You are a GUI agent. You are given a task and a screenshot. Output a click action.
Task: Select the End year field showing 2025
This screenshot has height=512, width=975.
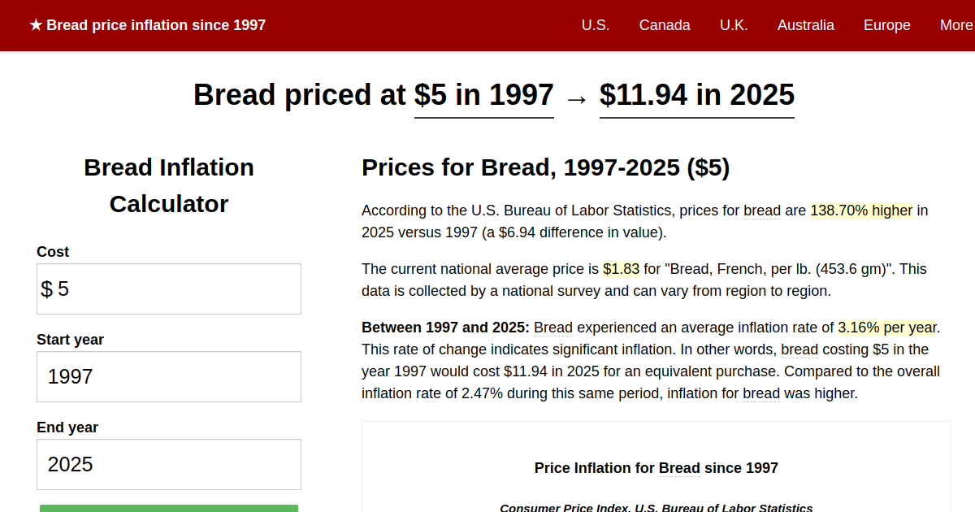tap(169, 464)
